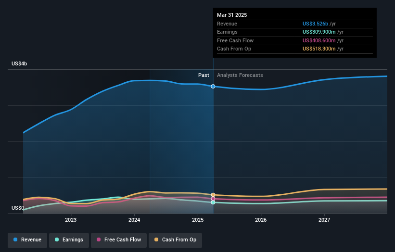This screenshot has height=252, width=395.
Task: Toggle the Revenue legend series
Action: click(27, 240)
